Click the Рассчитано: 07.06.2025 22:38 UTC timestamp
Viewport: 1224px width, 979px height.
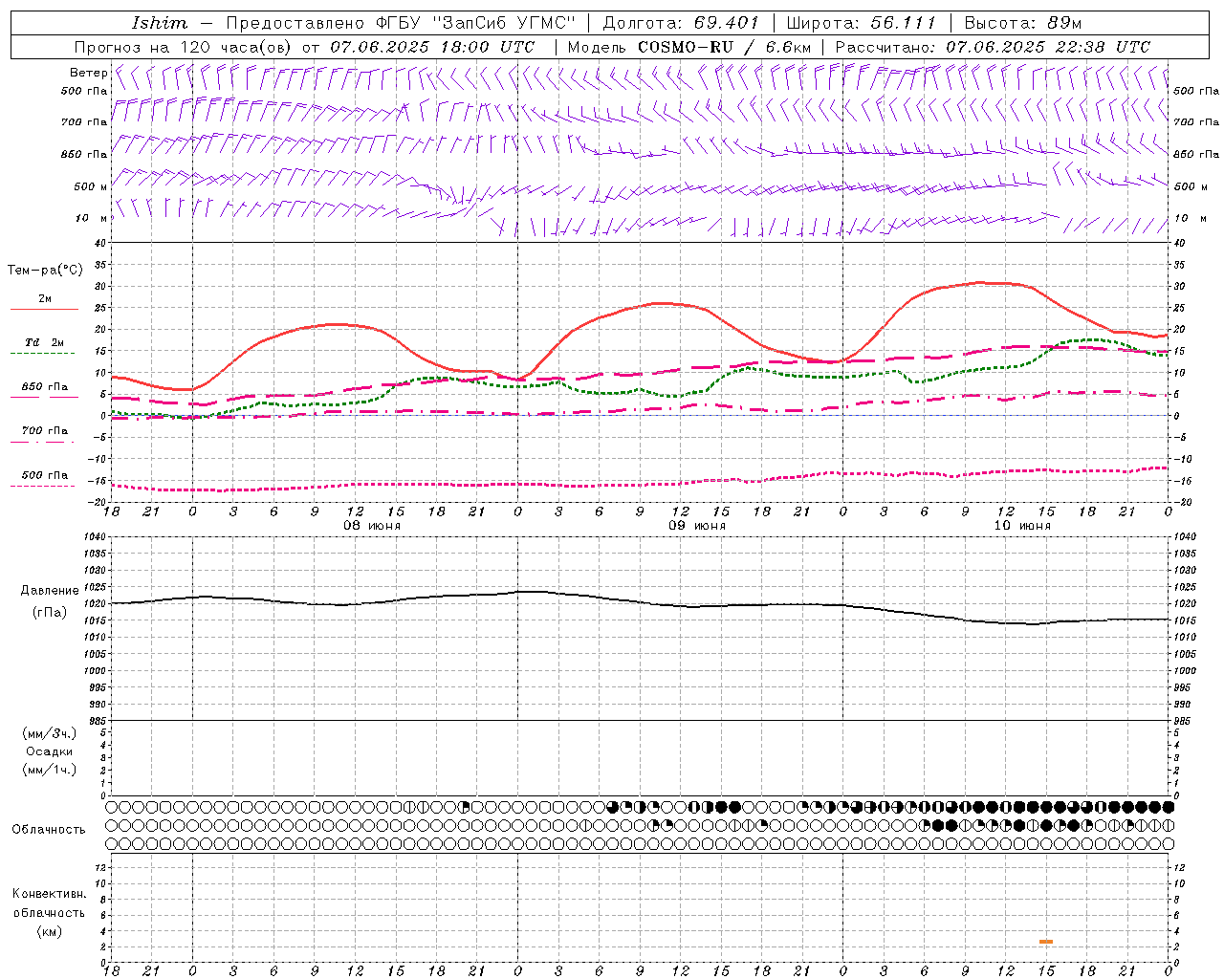pyautogui.click(x=993, y=47)
